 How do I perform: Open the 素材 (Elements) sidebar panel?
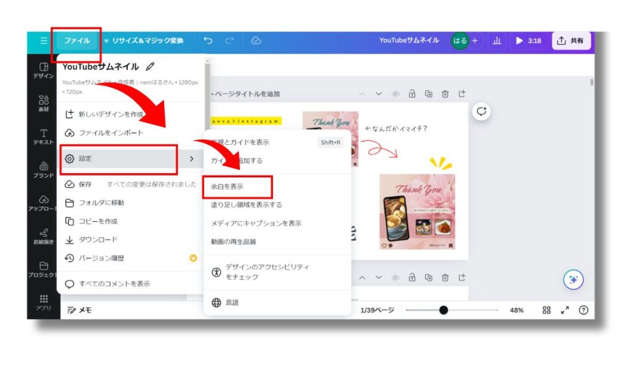coord(43,103)
